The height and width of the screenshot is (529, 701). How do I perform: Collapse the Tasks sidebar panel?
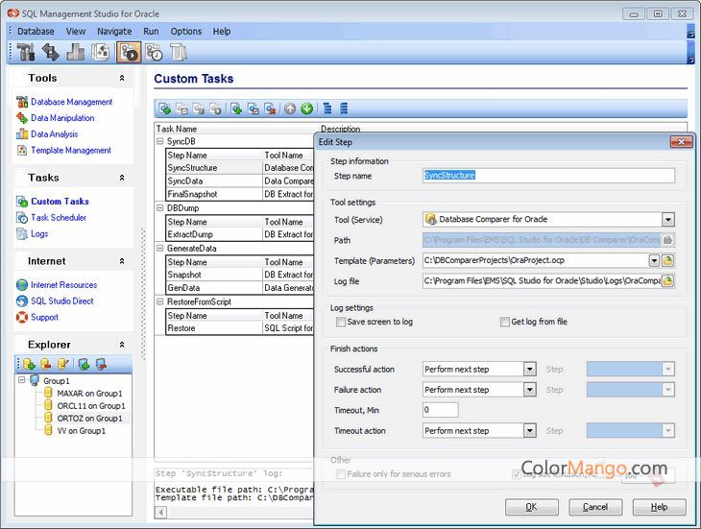tap(122, 178)
